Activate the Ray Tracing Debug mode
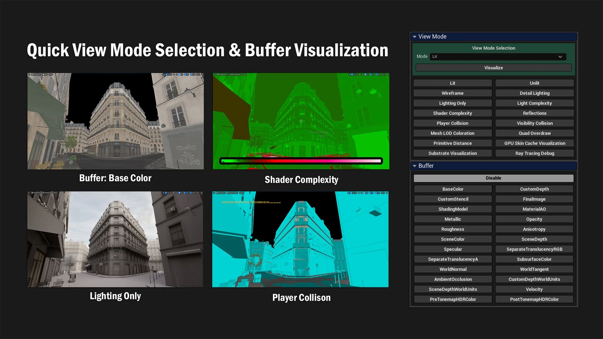The height and width of the screenshot is (339, 603). 535,153
